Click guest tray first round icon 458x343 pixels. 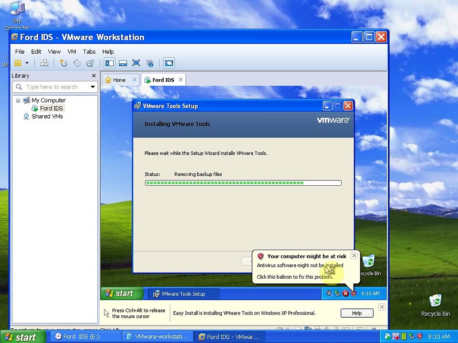[x=329, y=293]
